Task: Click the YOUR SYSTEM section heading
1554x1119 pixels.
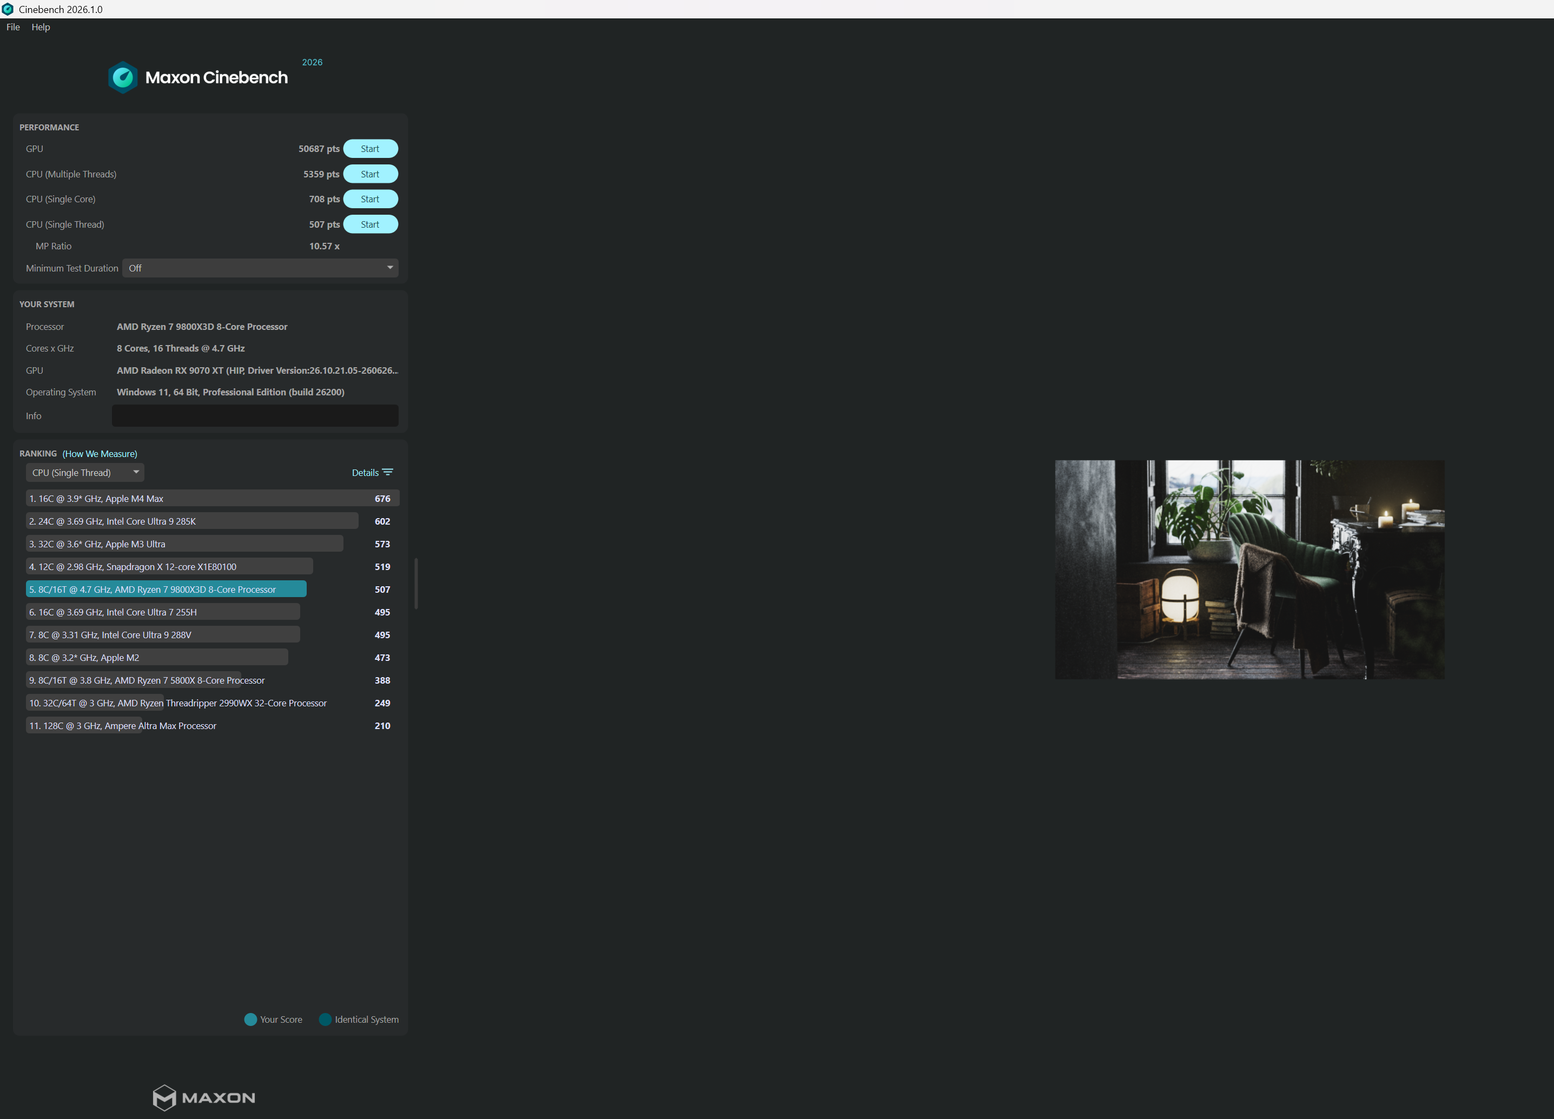Action: [x=47, y=304]
